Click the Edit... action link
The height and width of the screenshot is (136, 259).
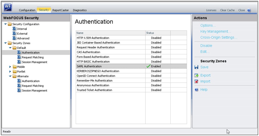[x=205, y=52]
